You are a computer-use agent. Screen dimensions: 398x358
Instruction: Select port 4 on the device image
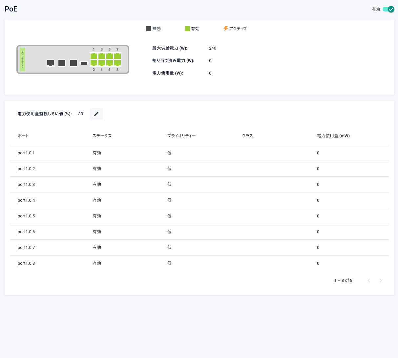click(102, 63)
